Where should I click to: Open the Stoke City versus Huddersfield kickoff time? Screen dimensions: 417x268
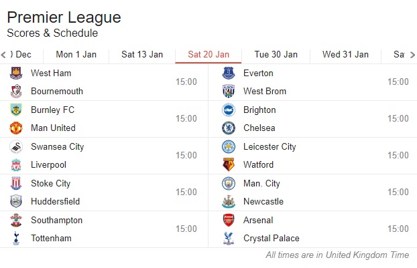(186, 192)
